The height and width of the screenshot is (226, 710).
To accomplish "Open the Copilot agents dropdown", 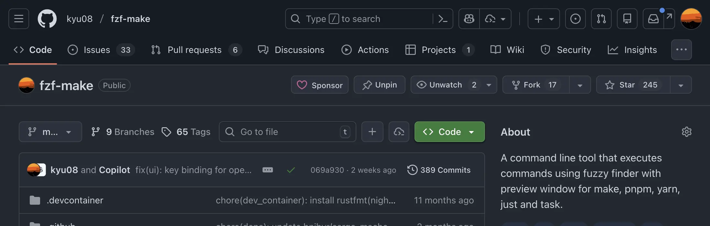I will tap(495, 19).
